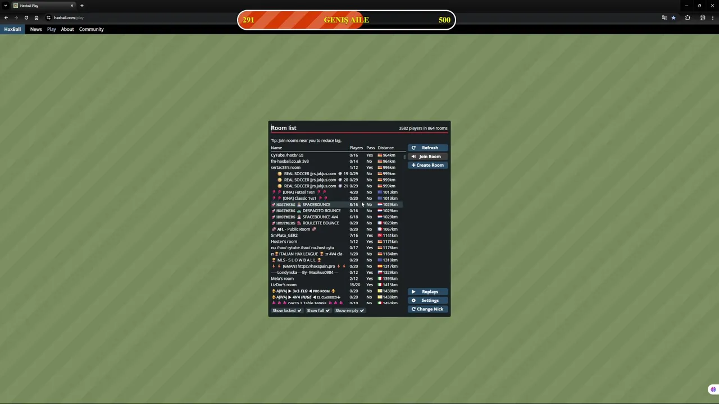Select the AJWAJ 3v3 ELO PRO ROOM
The height and width of the screenshot is (404, 719).
(336, 291)
